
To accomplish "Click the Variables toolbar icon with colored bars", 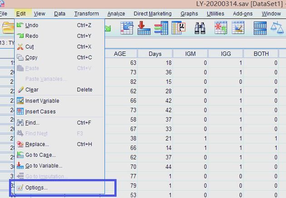I will tap(161, 28).
